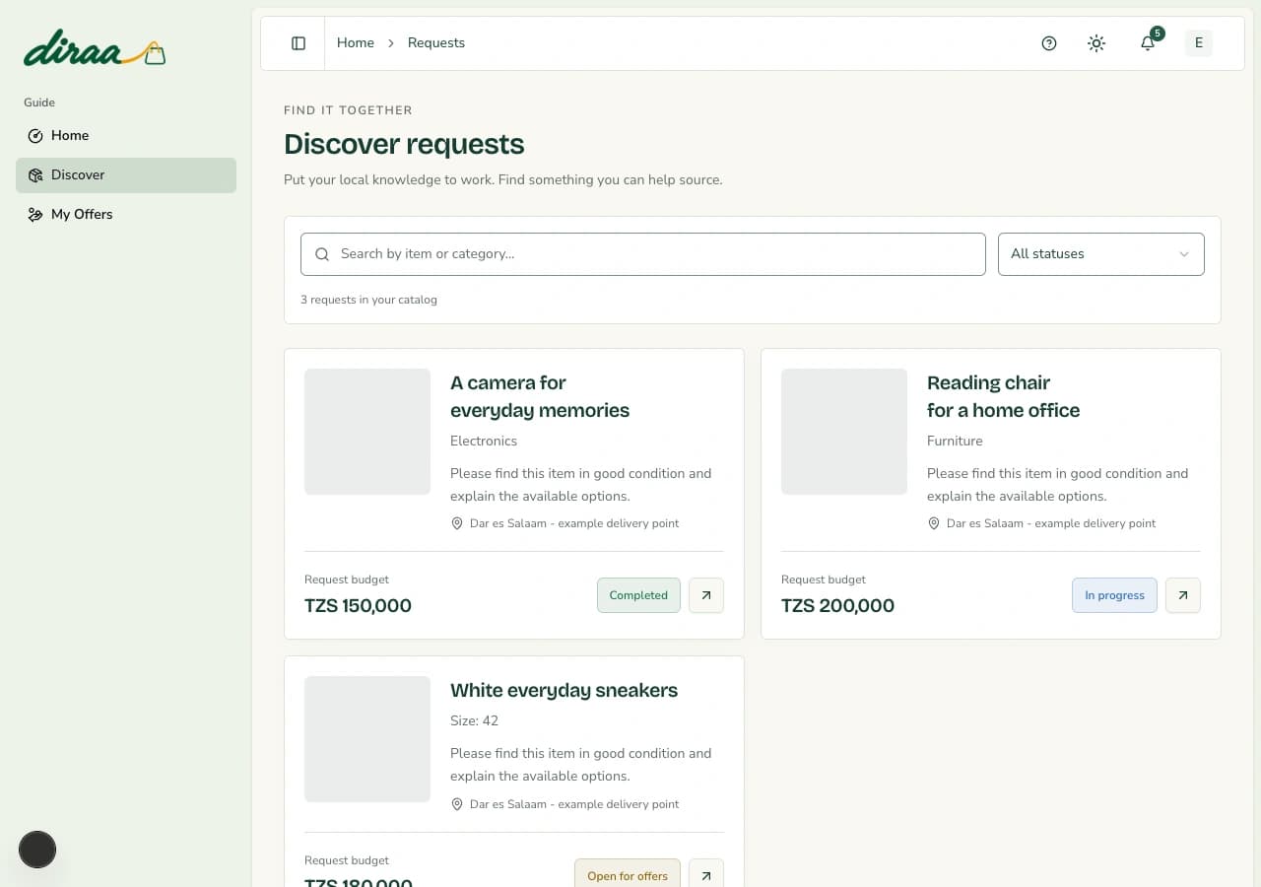The height and width of the screenshot is (887, 1261).
Task: Open the camera request image placeholder
Action: 367,432
